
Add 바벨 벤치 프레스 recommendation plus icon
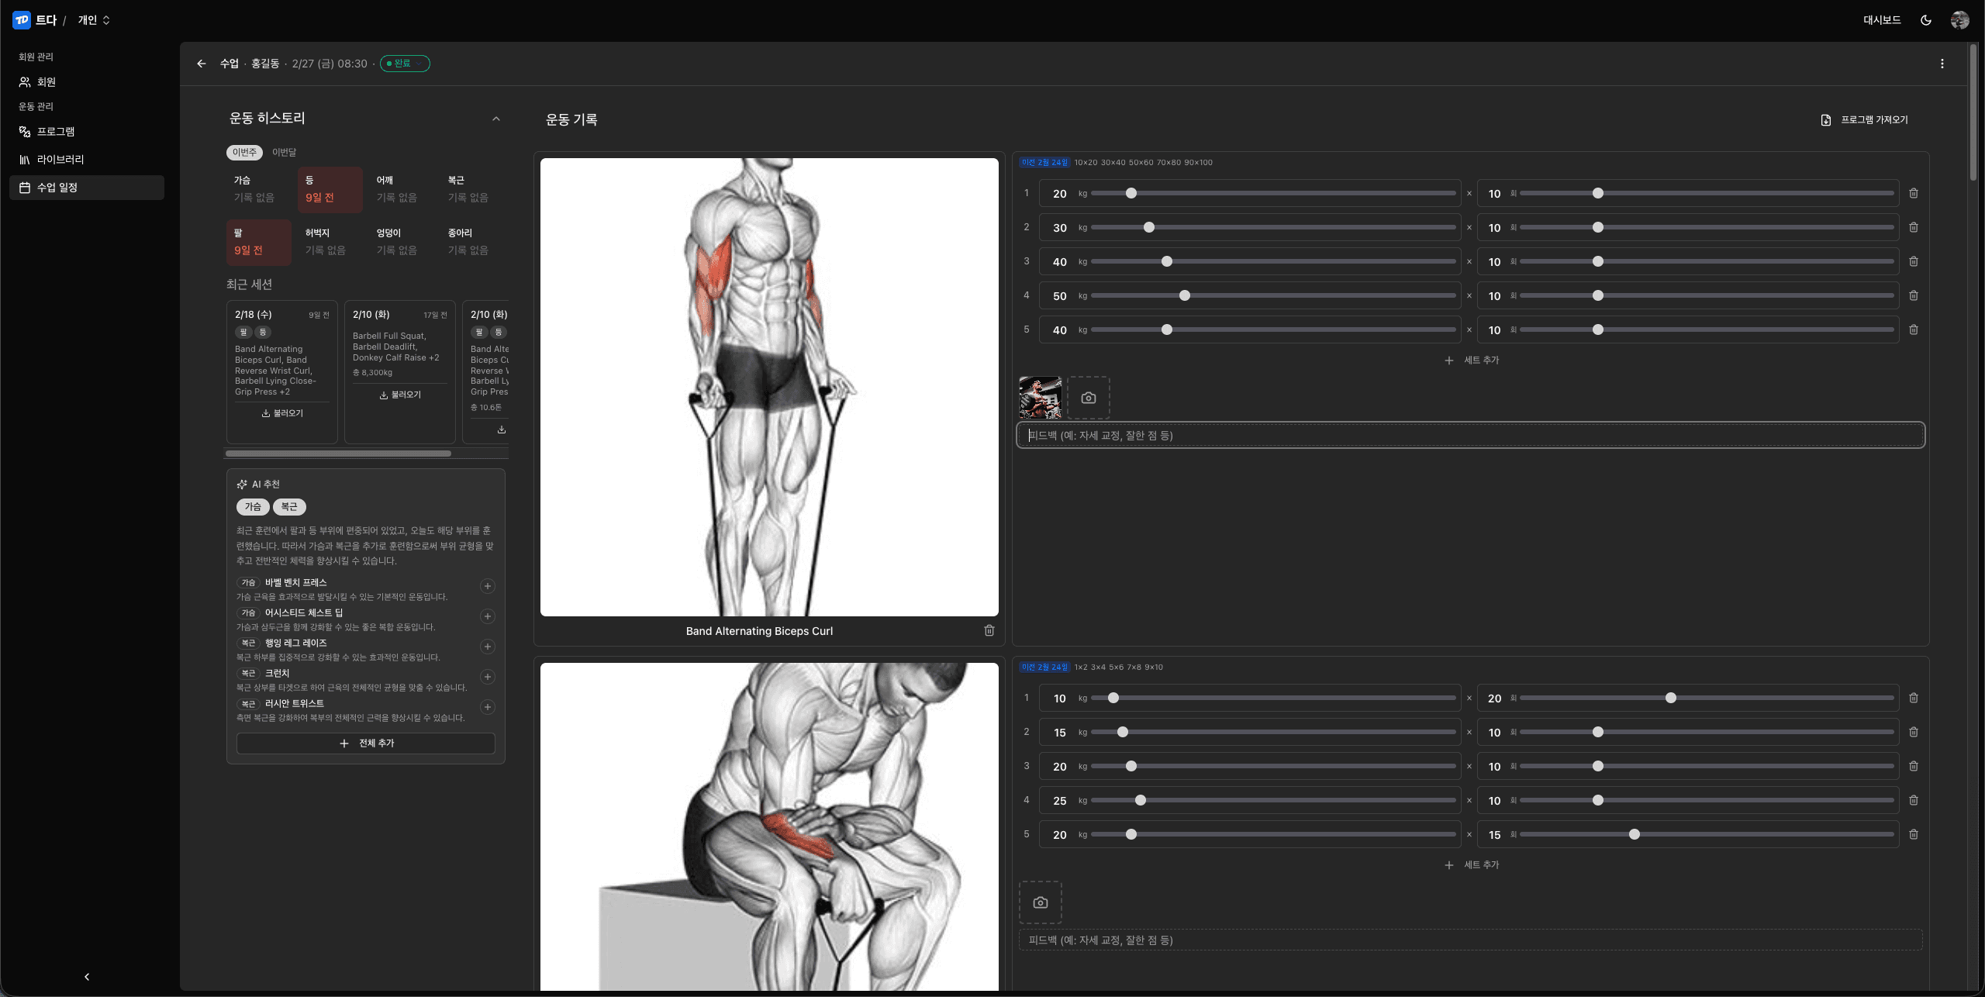488,586
